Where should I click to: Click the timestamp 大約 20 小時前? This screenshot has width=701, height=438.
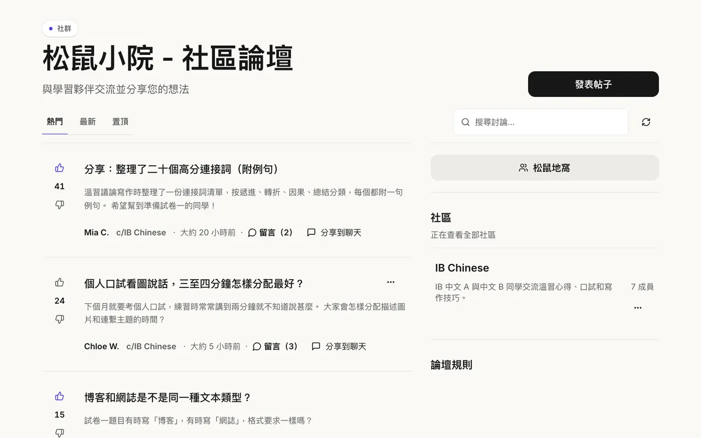click(x=208, y=232)
